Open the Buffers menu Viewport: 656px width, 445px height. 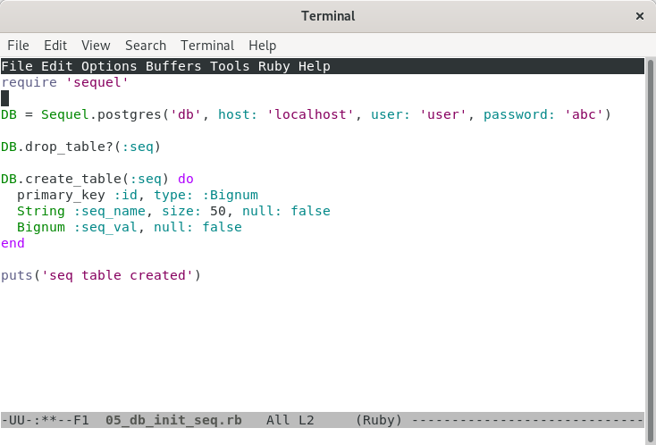click(x=173, y=66)
